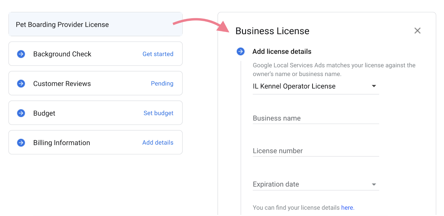Focus the License number input field

pyautogui.click(x=316, y=151)
